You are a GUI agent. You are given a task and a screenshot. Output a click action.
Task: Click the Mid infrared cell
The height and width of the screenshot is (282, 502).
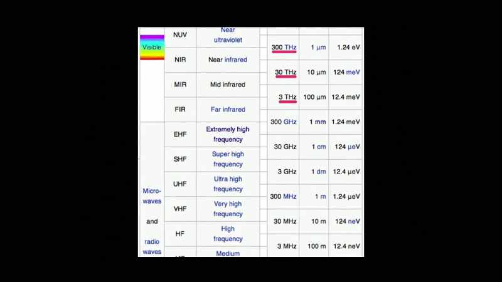228,85
